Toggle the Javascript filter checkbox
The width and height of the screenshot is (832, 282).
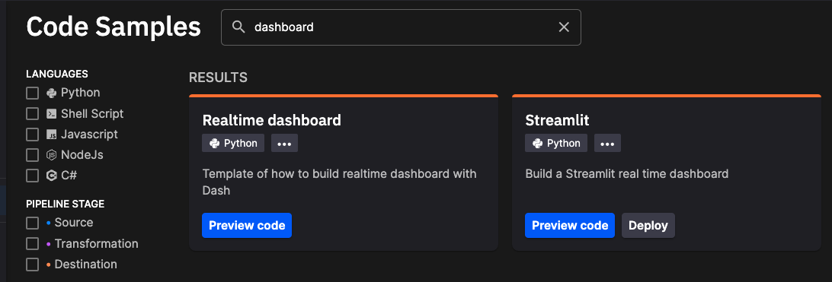(x=32, y=135)
